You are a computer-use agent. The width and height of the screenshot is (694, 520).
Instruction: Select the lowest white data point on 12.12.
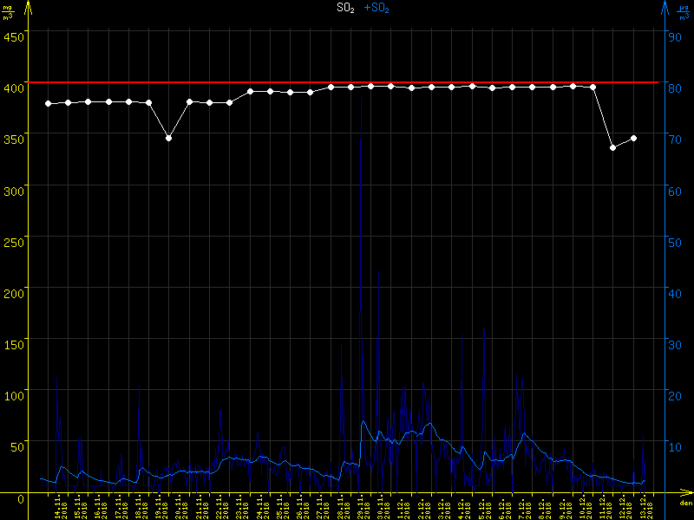(613, 148)
